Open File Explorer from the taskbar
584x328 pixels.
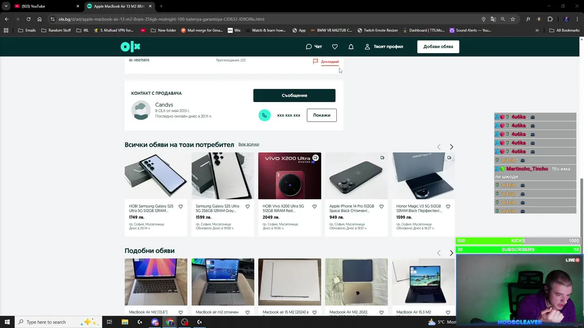125,322
